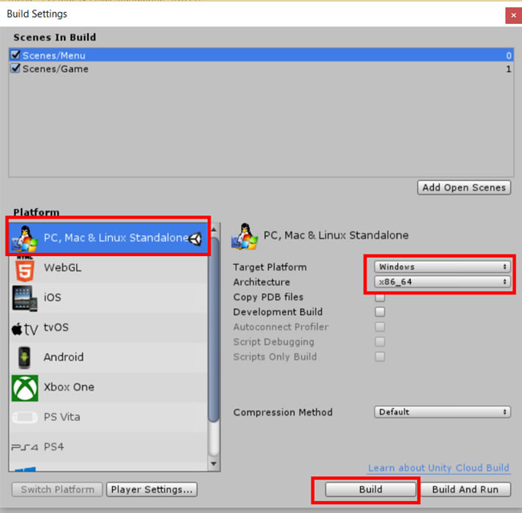
Task: Select the Scenes/Menu entry in the list
Action: 261,55
